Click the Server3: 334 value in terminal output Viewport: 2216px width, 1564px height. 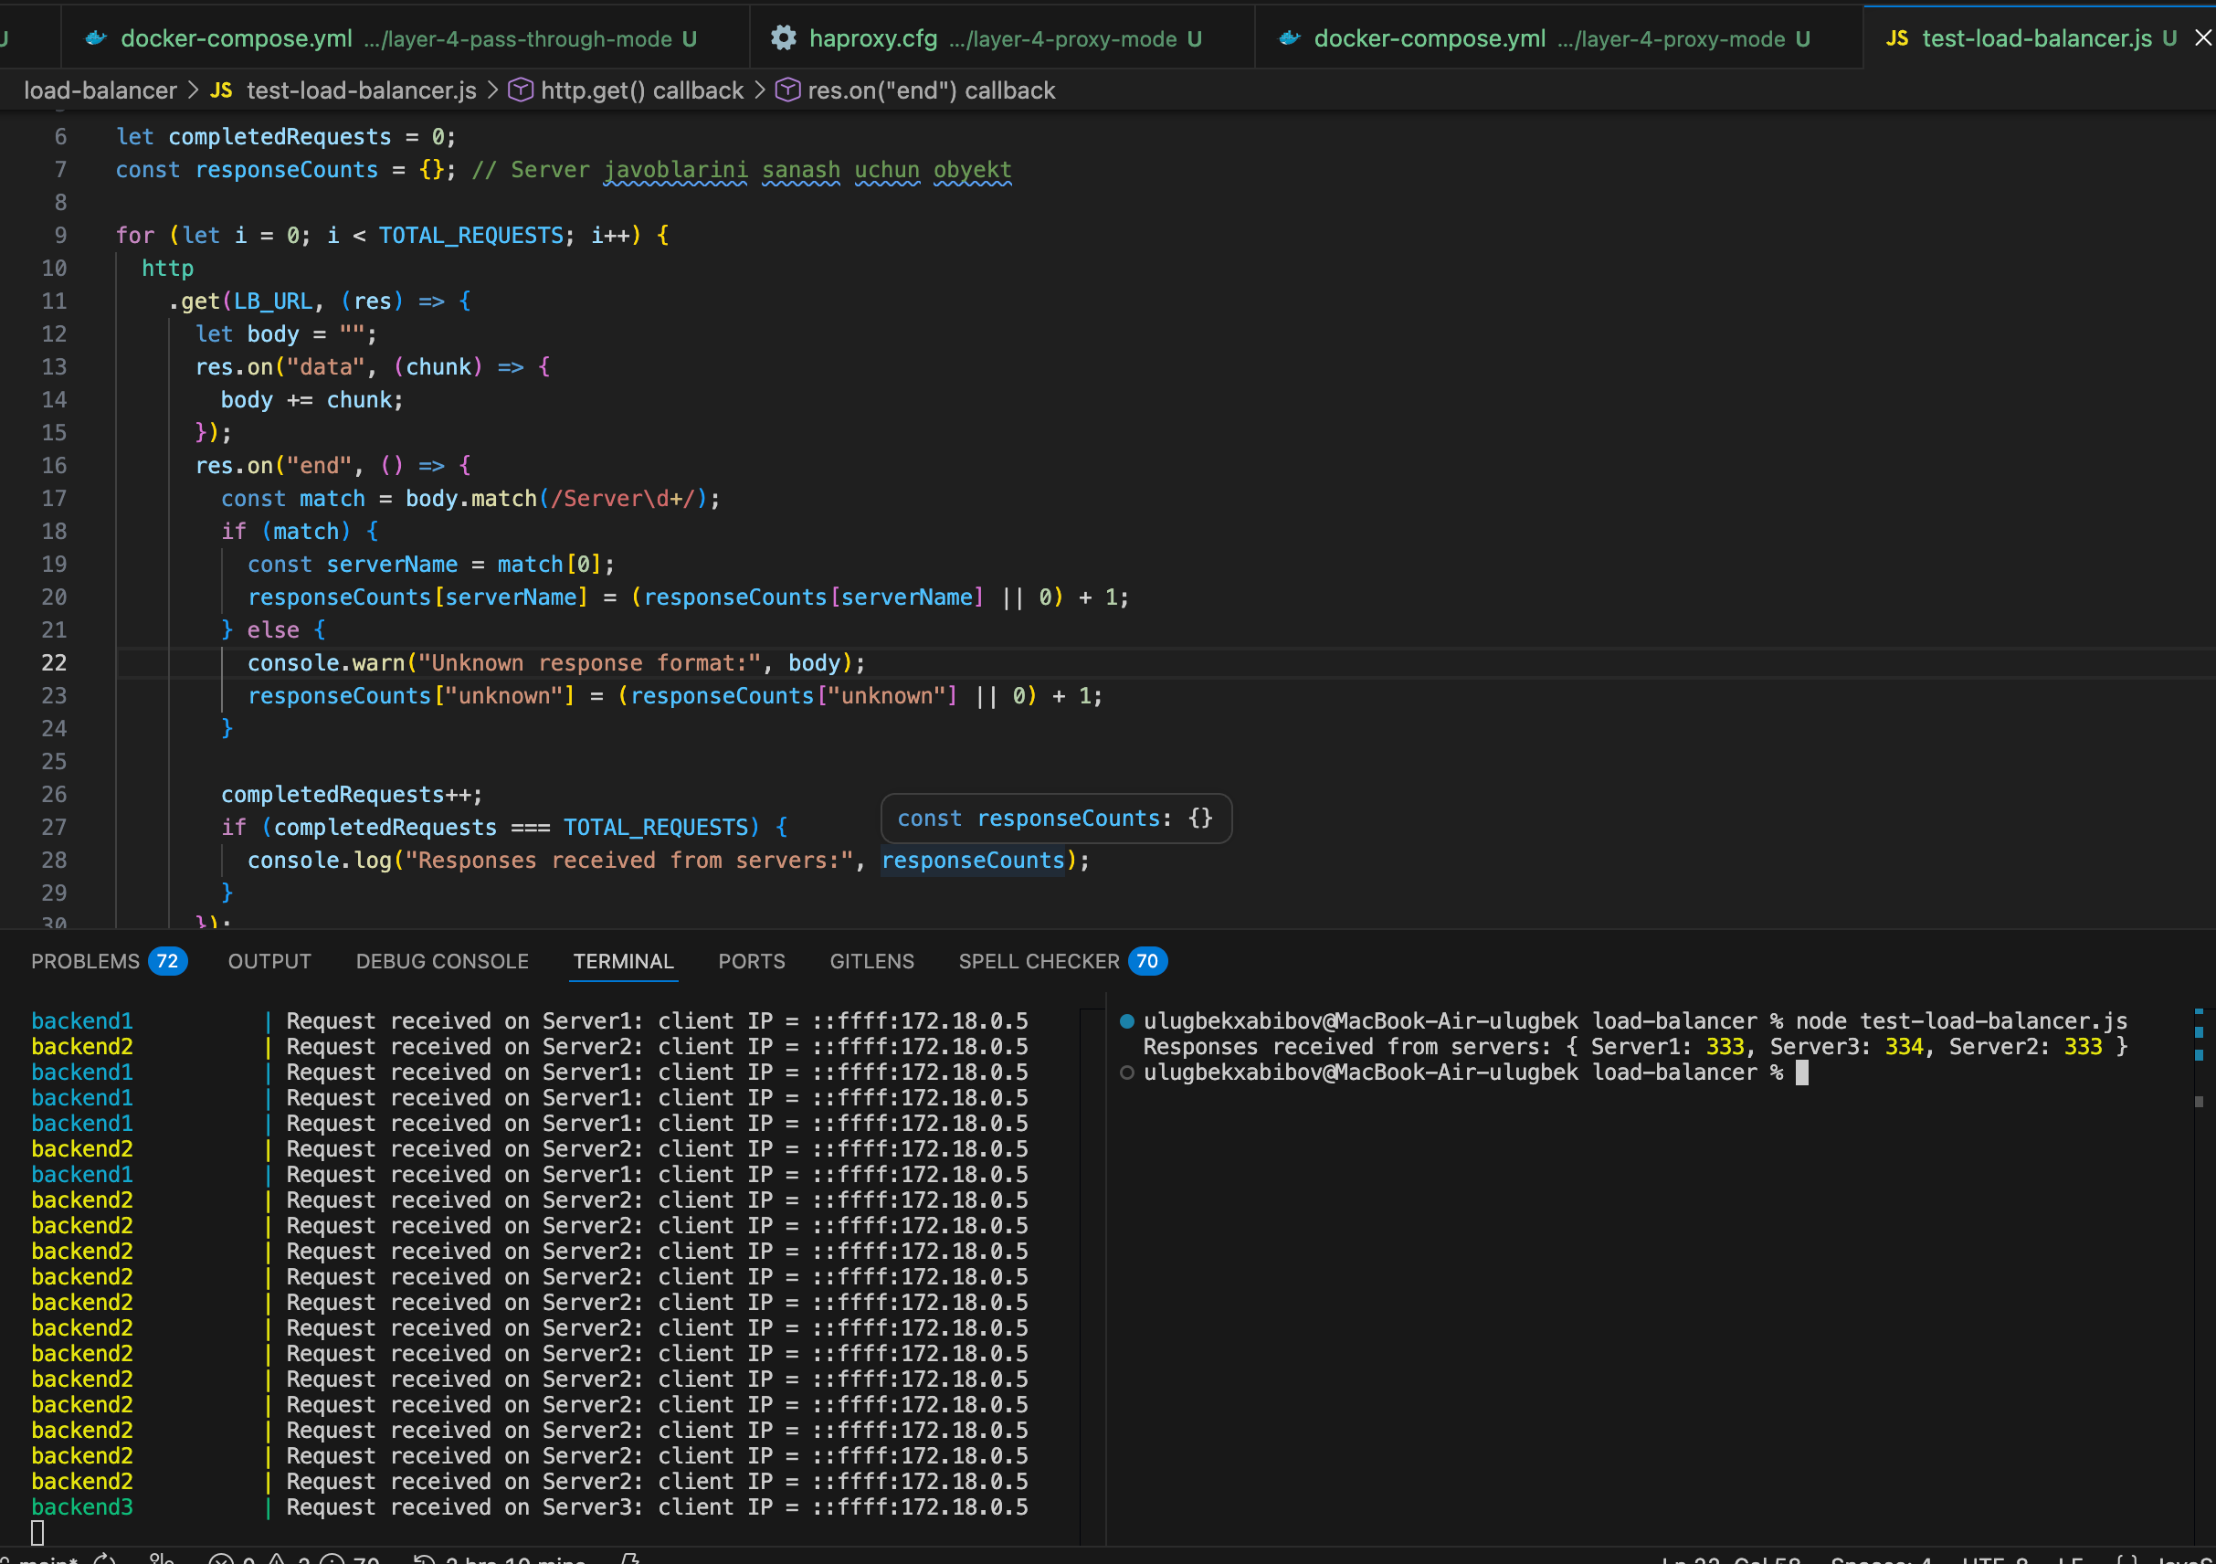coord(1847,1047)
